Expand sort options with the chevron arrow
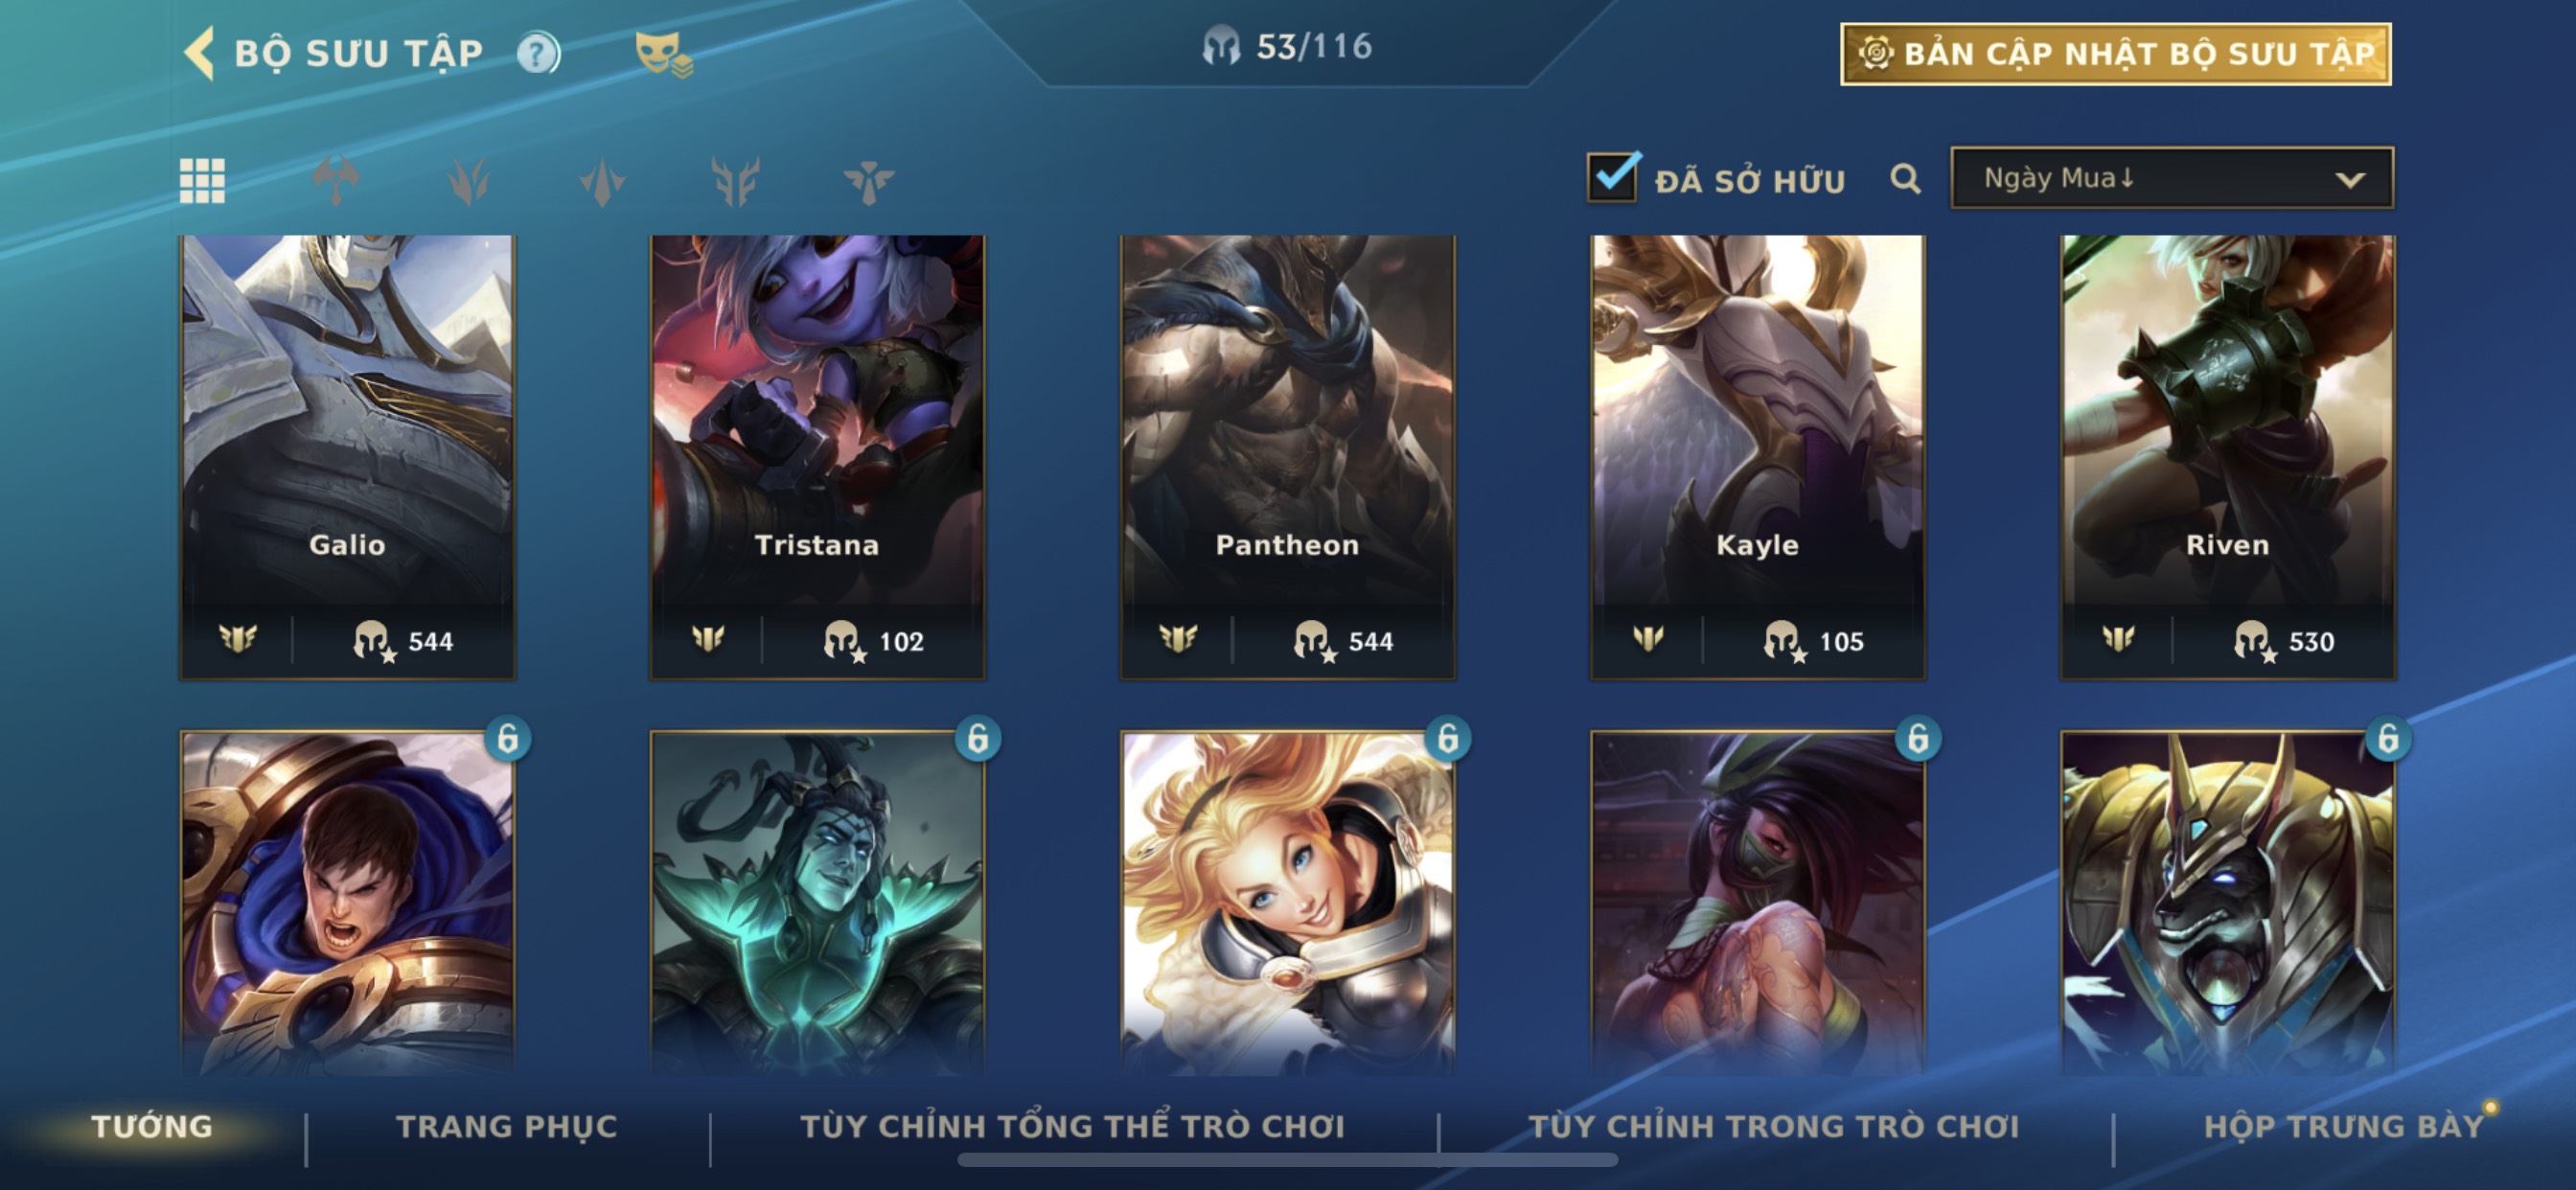 point(2350,180)
